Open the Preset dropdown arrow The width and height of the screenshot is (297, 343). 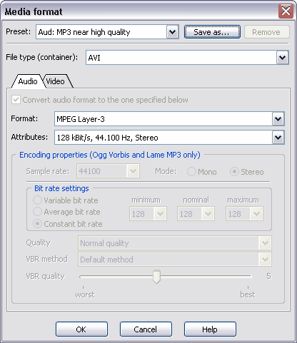(x=172, y=32)
